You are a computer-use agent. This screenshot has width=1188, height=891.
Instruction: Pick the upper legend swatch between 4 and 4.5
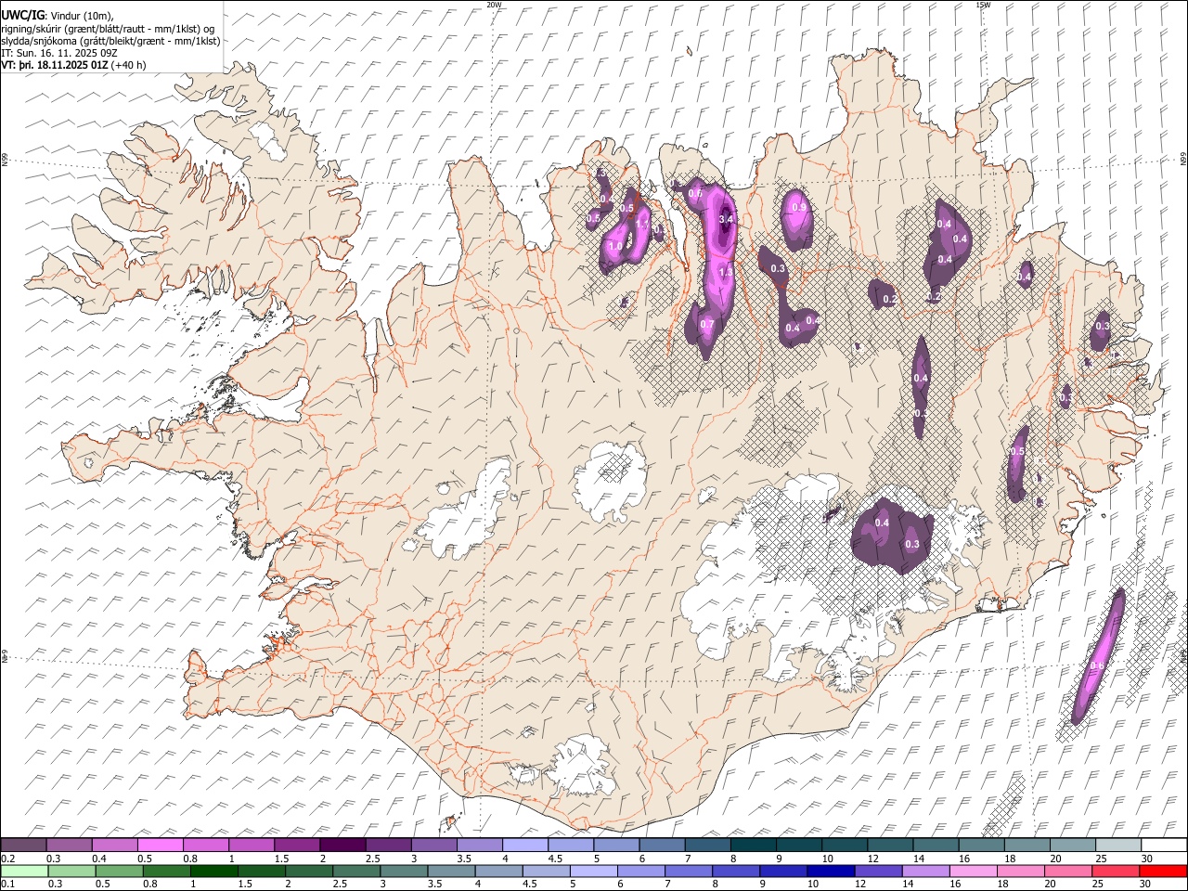pos(526,846)
